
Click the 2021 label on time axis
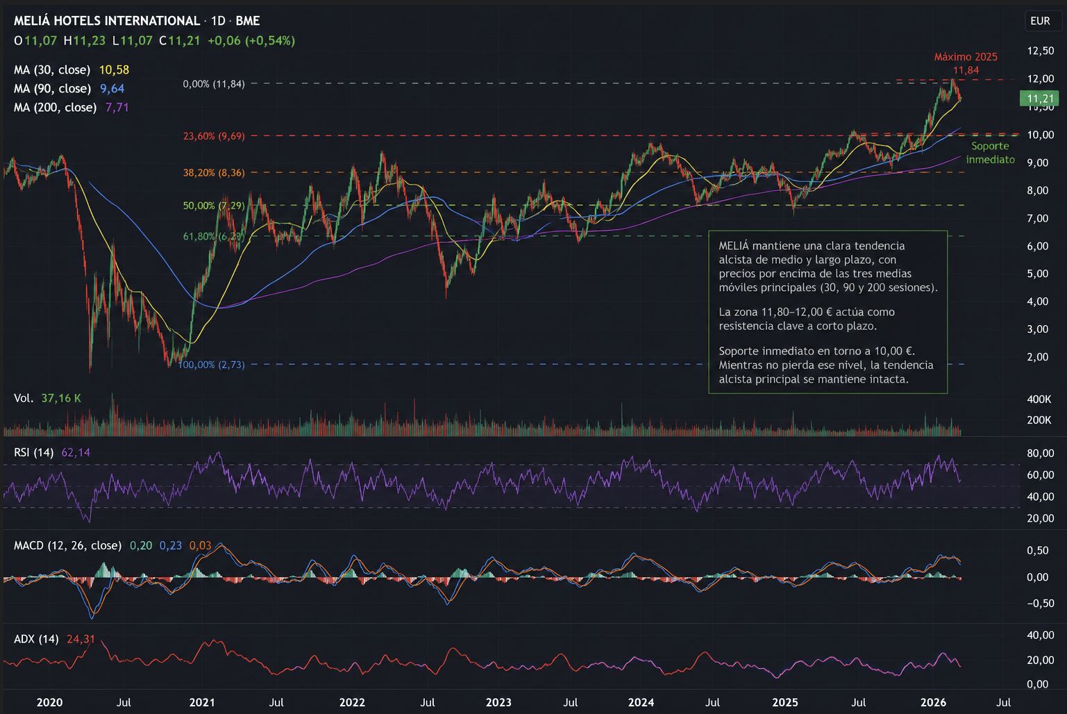click(x=202, y=702)
